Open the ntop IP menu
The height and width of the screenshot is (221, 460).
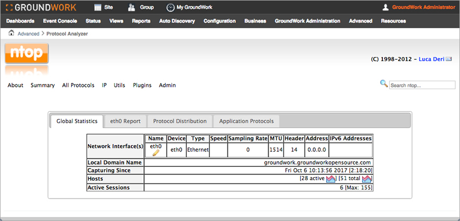[104, 85]
